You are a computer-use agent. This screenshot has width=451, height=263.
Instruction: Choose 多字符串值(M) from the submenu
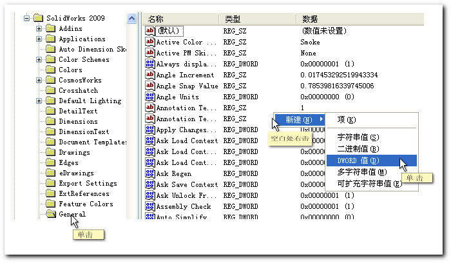(372, 172)
